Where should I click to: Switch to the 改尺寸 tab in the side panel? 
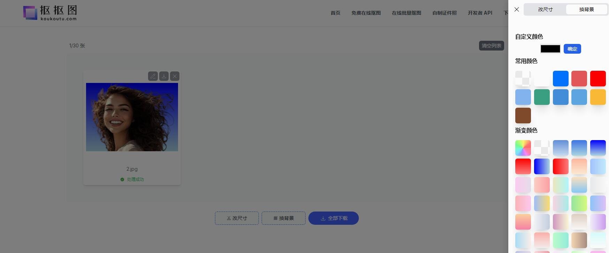(545, 9)
